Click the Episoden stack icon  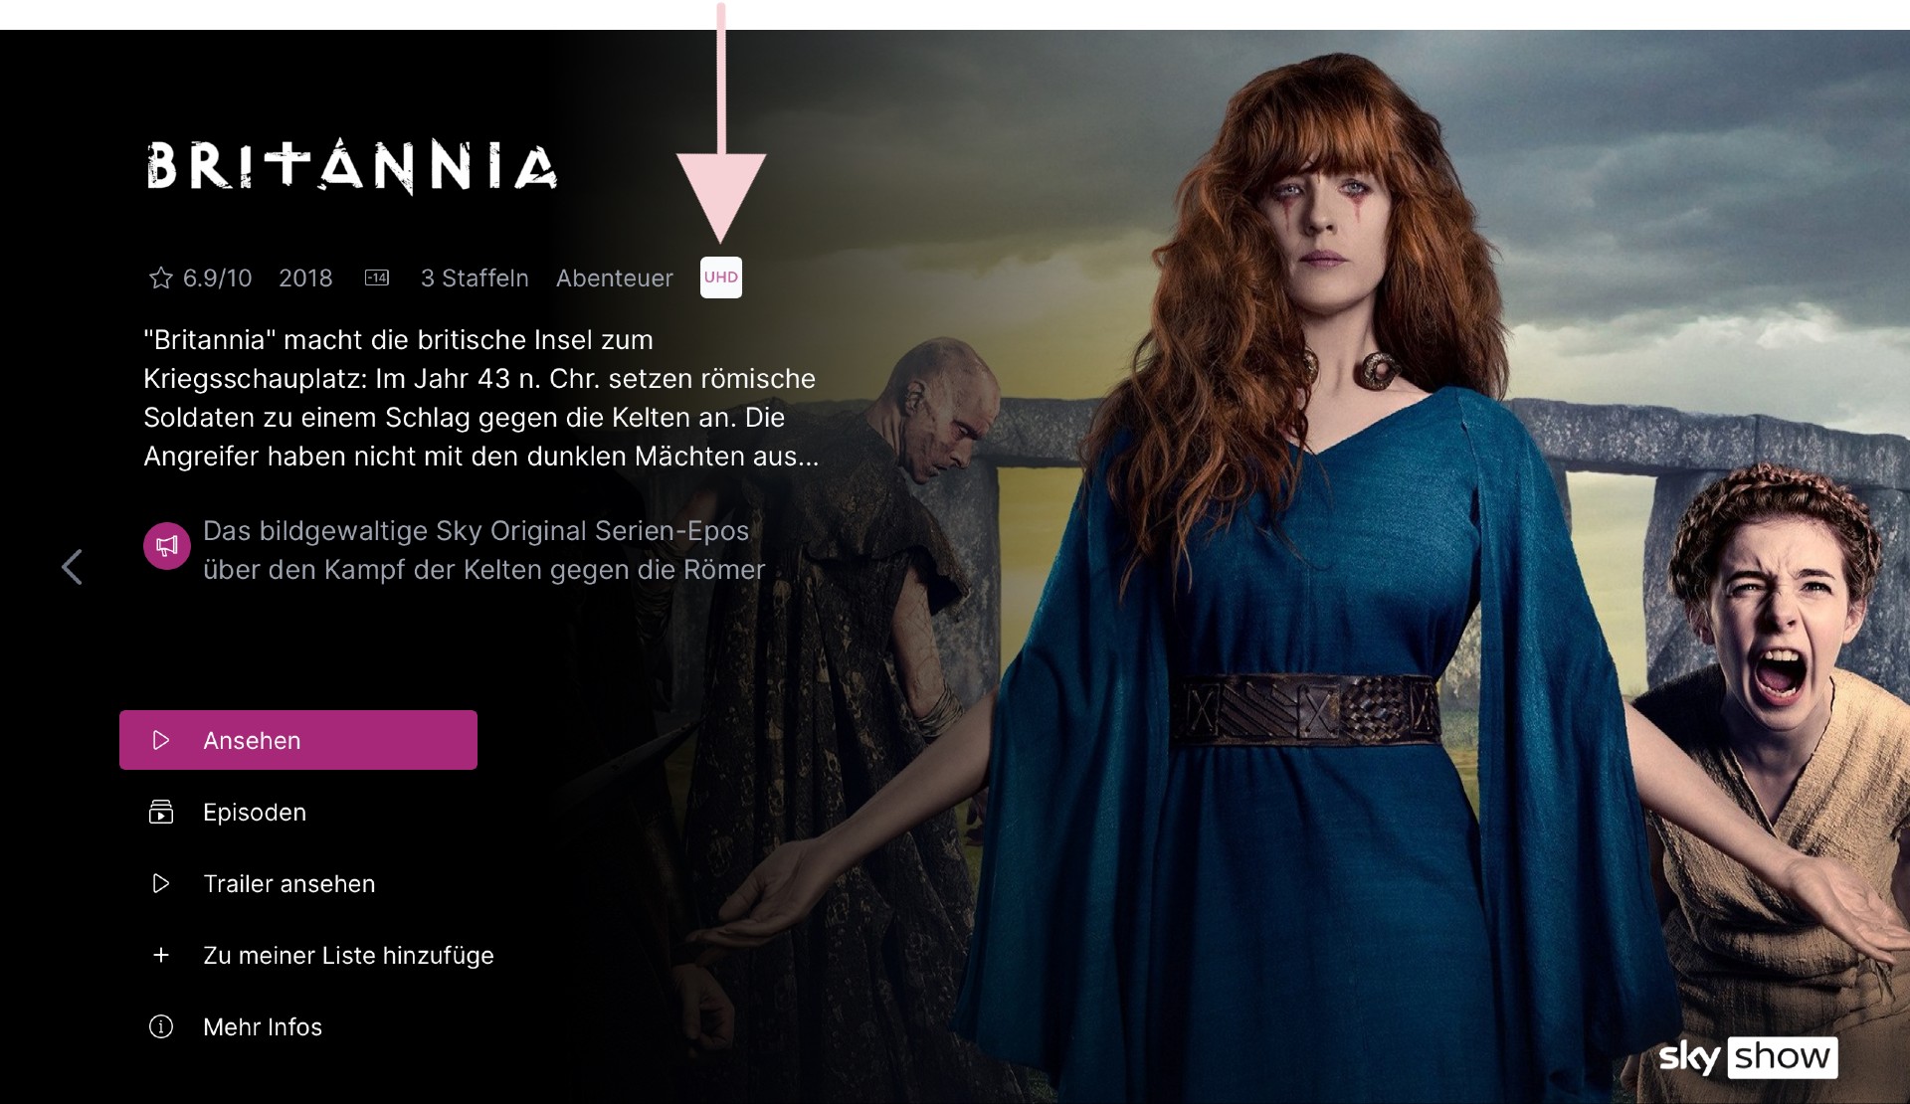click(161, 812)
